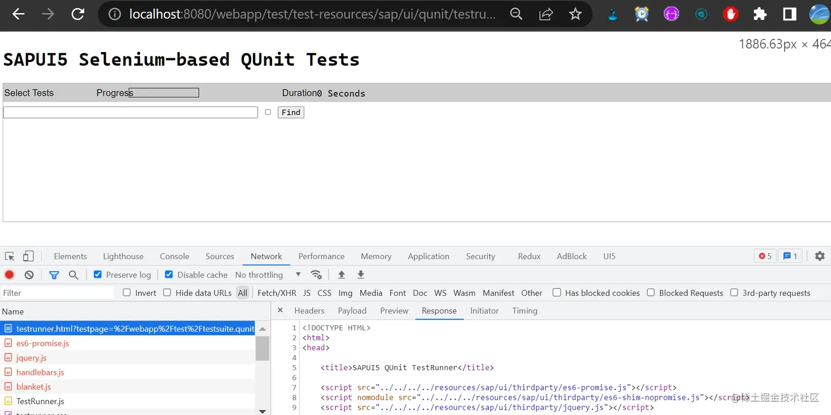Reload the testrunner page
The height and width of the screenshot is (415, 831).
(x=77, y=14)
